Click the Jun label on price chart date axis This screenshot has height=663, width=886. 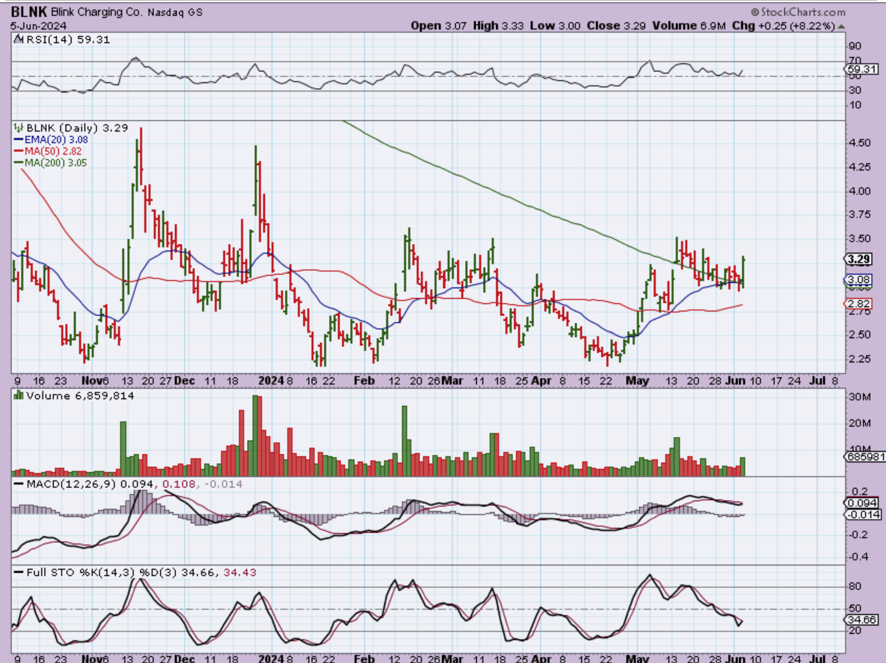[x=735, y=381]
